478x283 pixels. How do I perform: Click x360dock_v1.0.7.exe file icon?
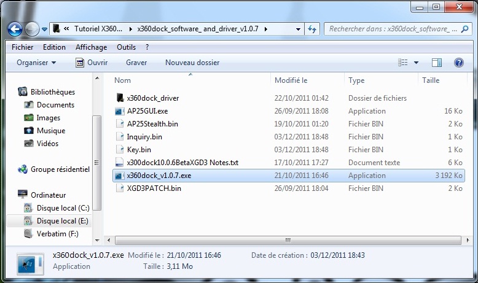click(119, 176)
